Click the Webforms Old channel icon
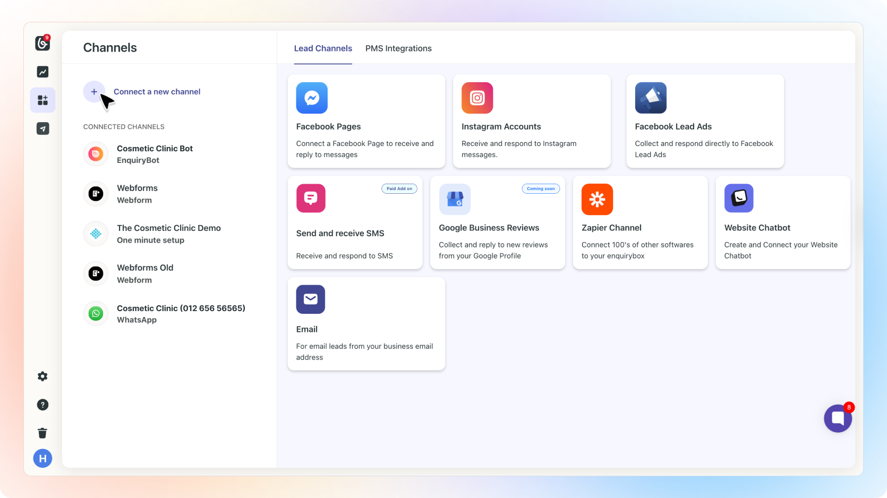Screen dimensions: 887x498 (x=96, y=273)
